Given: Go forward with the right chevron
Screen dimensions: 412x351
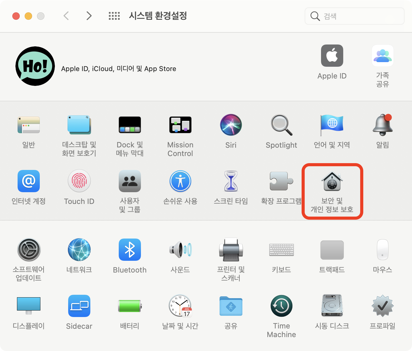Looking at the screenshot, I should click(89, 16).
